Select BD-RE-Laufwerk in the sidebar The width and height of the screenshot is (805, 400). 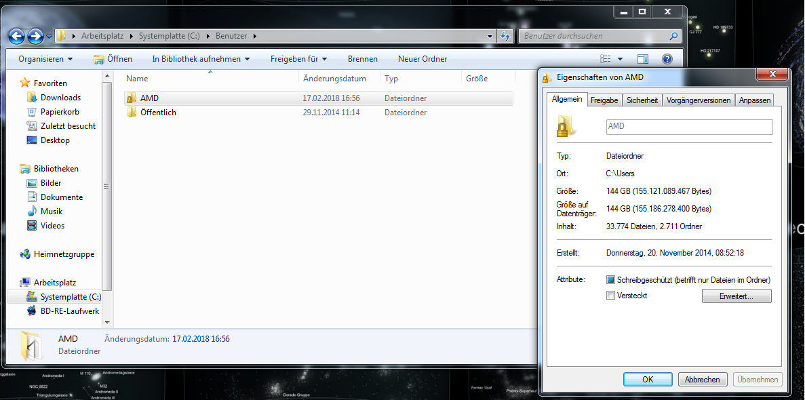point(62,311)
